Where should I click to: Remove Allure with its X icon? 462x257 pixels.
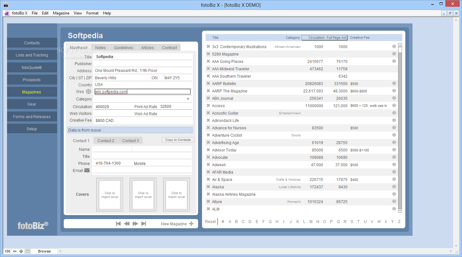point(208,201)
